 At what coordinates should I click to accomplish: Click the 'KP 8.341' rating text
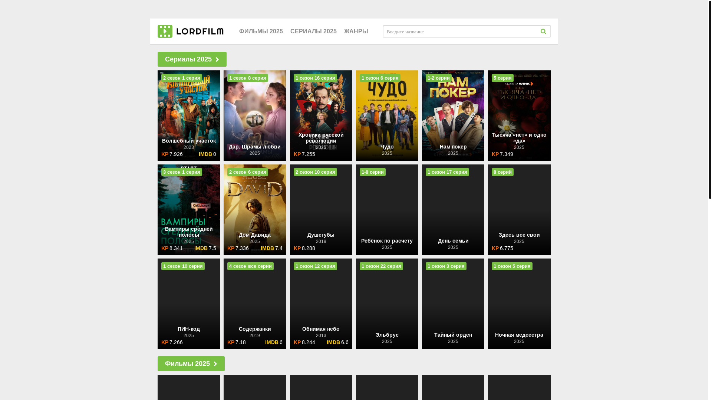tap(172, 248)
